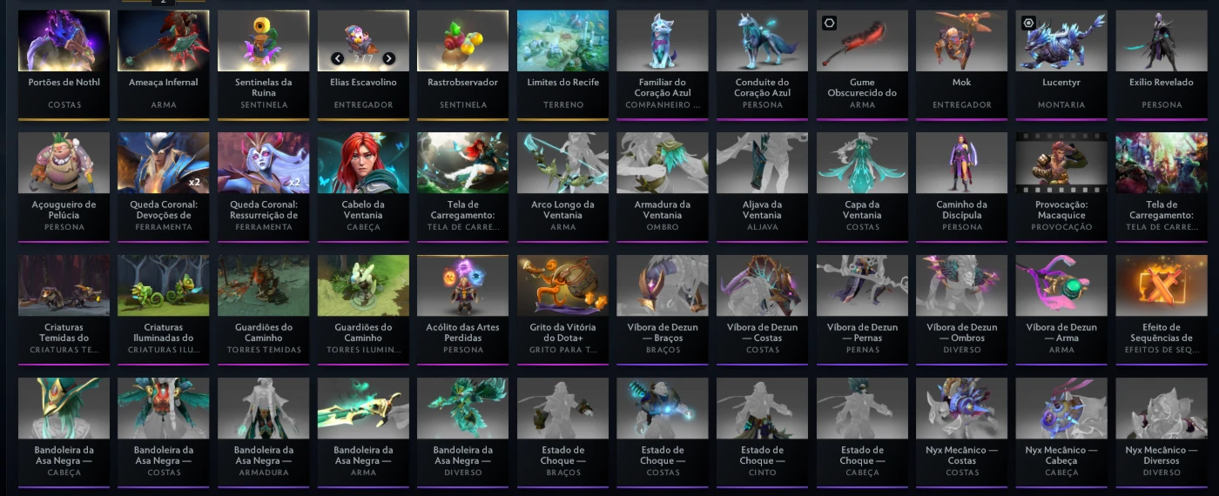The width and height of the screenshot is (1219, 496).
Task: Open the Provocação: Macaquice taunt
Action: click(x=1061, y=187)
